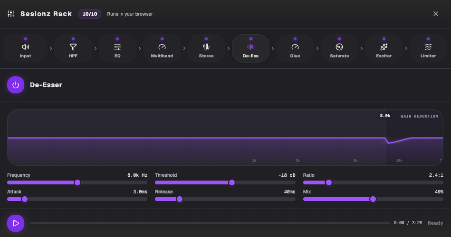
Task: Click the 5k axis label on graph
Action: pyautogui.click(x=355, y=160)
